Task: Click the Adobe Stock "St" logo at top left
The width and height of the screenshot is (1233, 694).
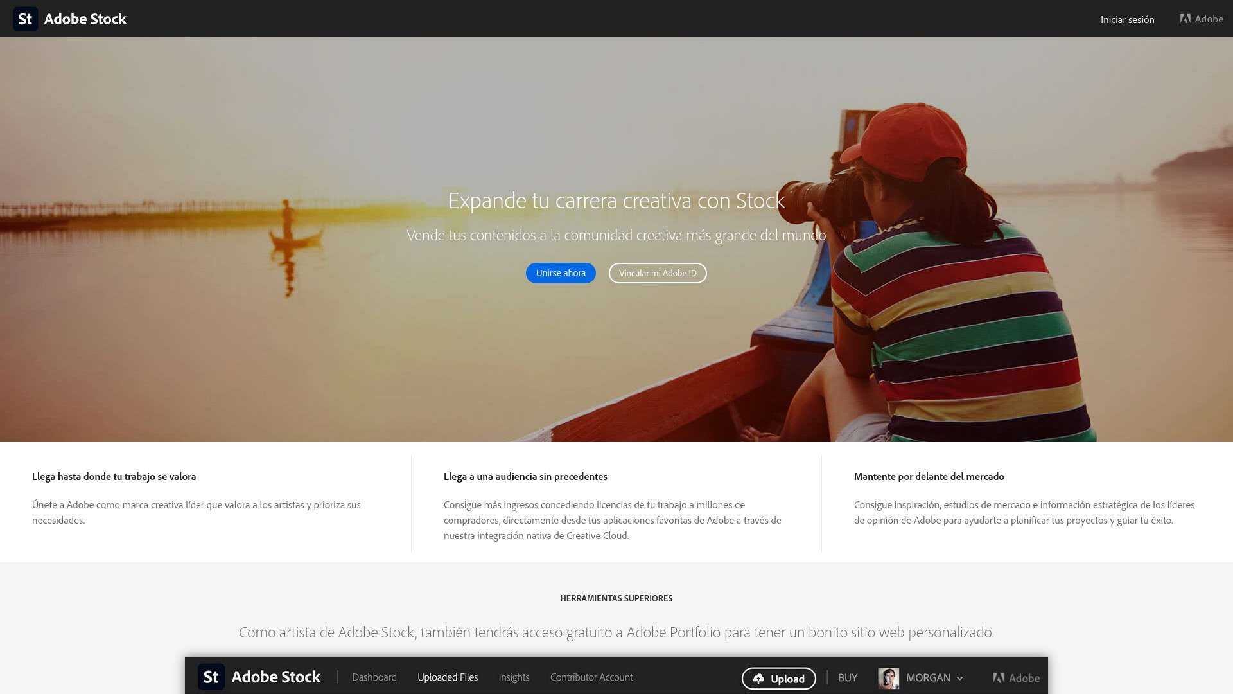Action: click(26, 19)
